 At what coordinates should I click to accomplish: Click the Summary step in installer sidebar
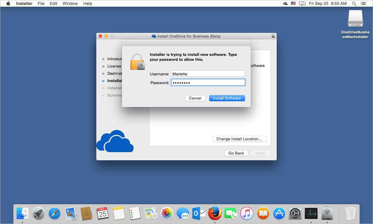(x=114, y=95)
